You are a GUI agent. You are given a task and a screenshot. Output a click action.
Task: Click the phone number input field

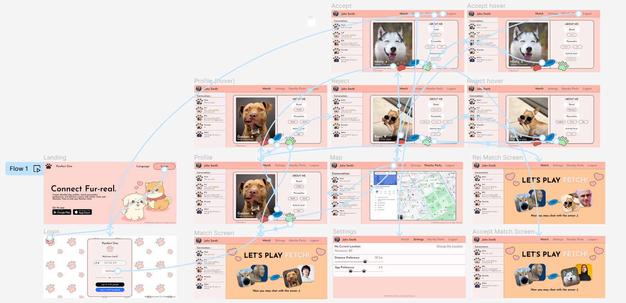click(110, 263)
